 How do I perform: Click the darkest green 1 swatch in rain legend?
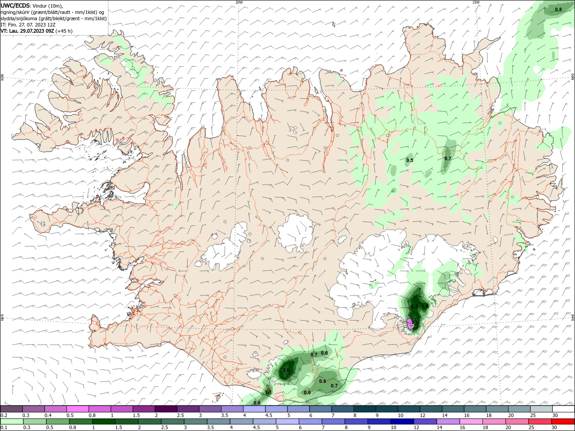[x=103, y=422]
